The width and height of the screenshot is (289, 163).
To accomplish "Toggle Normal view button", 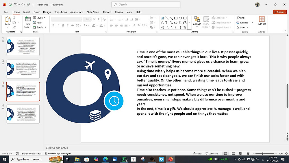I will click(x=226, y=153).
